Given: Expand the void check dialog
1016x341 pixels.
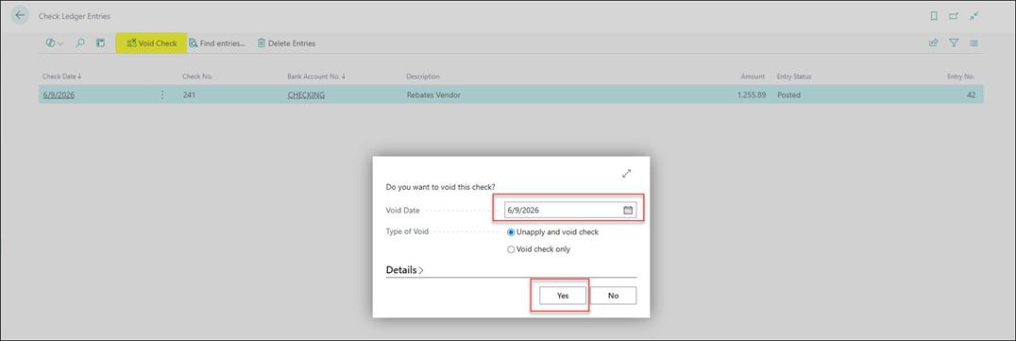Looking at the screenshot, I should [x=627, y=174].
